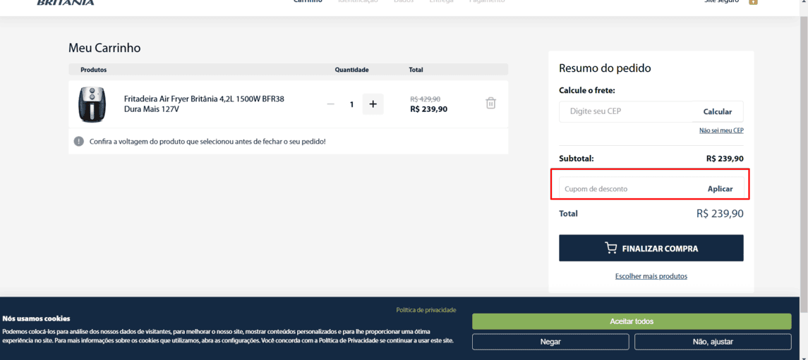
Task: Click the Resumo do pedido heading
Action: [x=605, y=68]
